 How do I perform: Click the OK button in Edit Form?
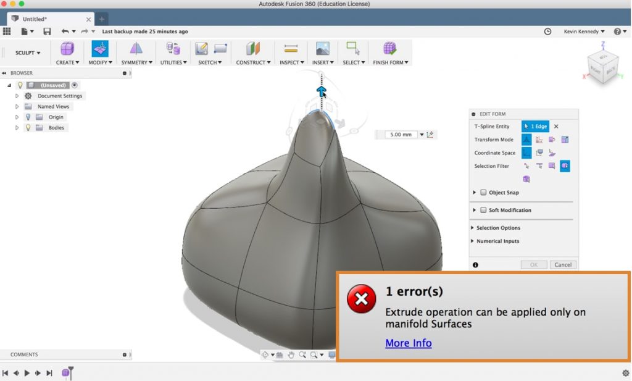click(534, 265)
